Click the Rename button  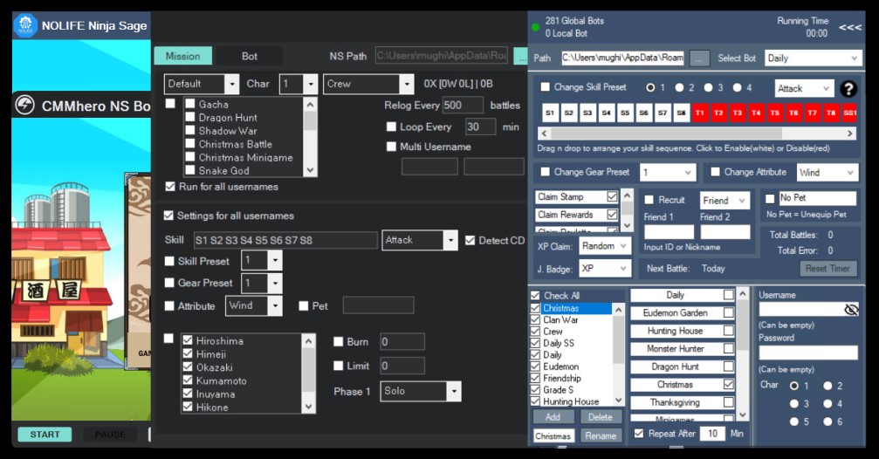(601, 435)
